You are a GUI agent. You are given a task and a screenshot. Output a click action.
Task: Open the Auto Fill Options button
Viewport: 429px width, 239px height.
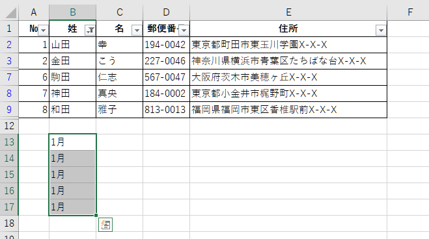(105, 225)
